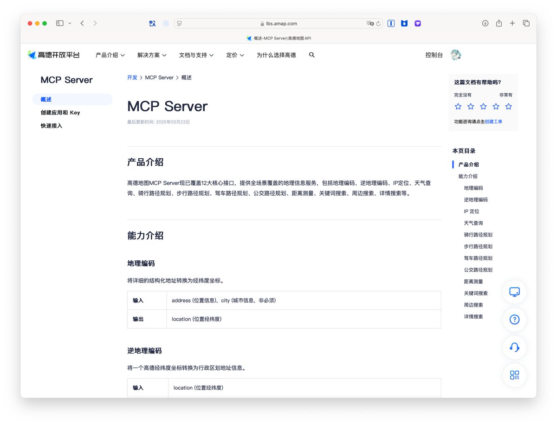Click the lbs.amap.com address bar
557x425 pixels.
pos(278,23)
